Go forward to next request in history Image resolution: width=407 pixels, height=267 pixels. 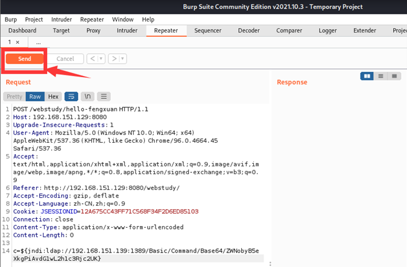pyautogui.click(x=114, y=58)
